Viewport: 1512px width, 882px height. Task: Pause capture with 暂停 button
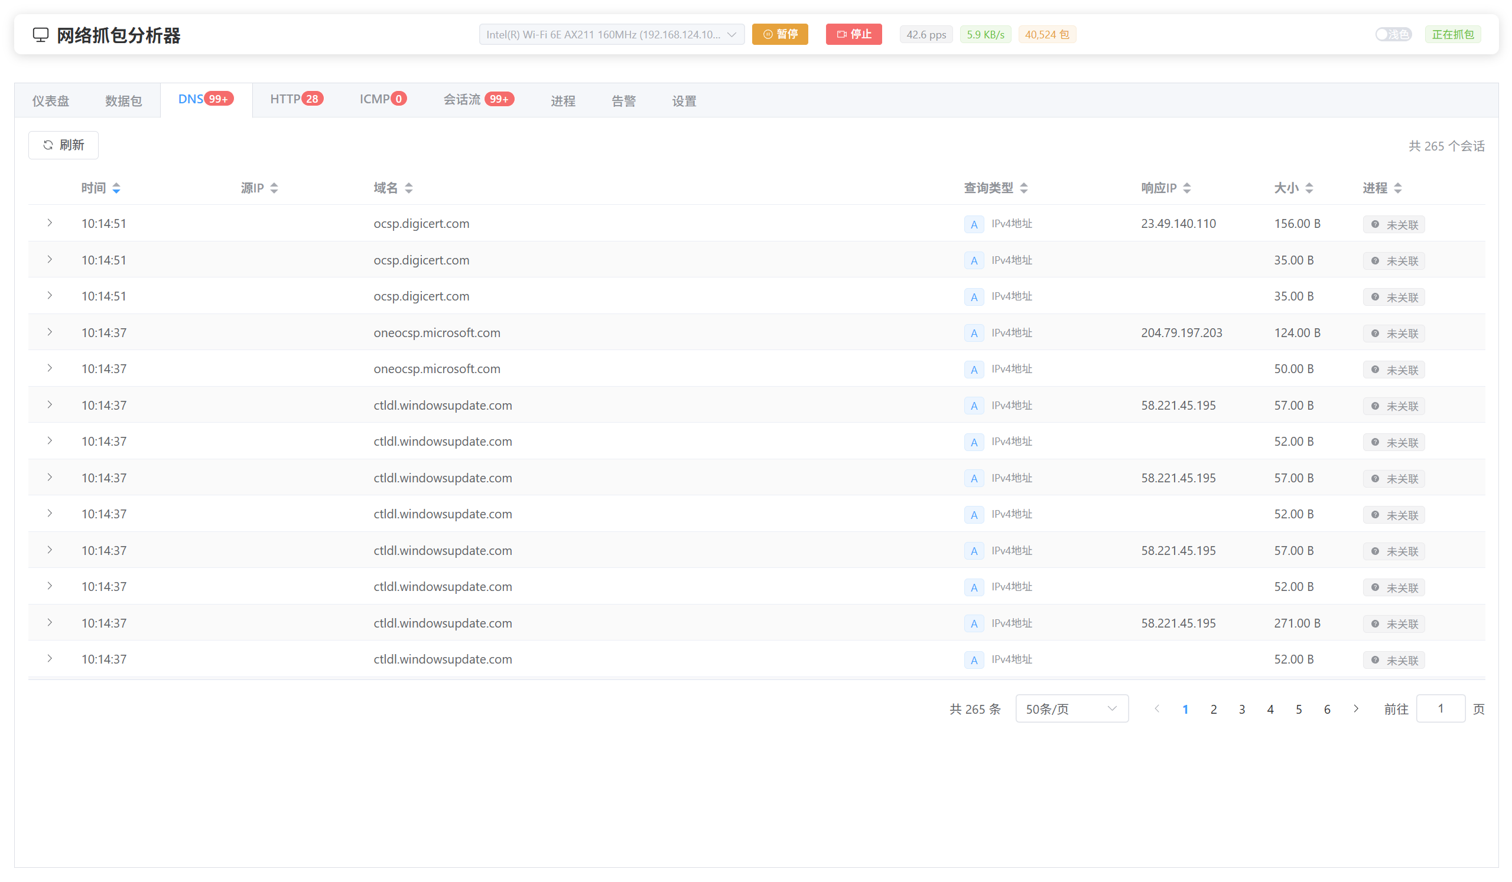[x=779, y=34]
